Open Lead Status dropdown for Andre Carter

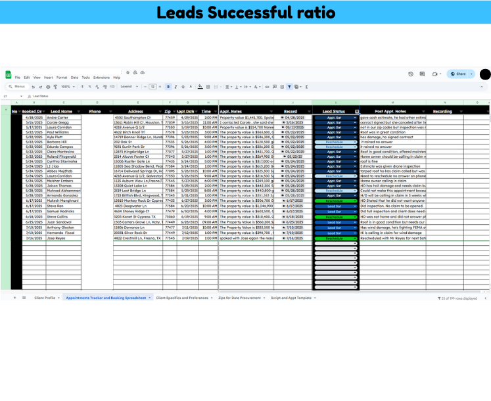(x=355, y=118)
